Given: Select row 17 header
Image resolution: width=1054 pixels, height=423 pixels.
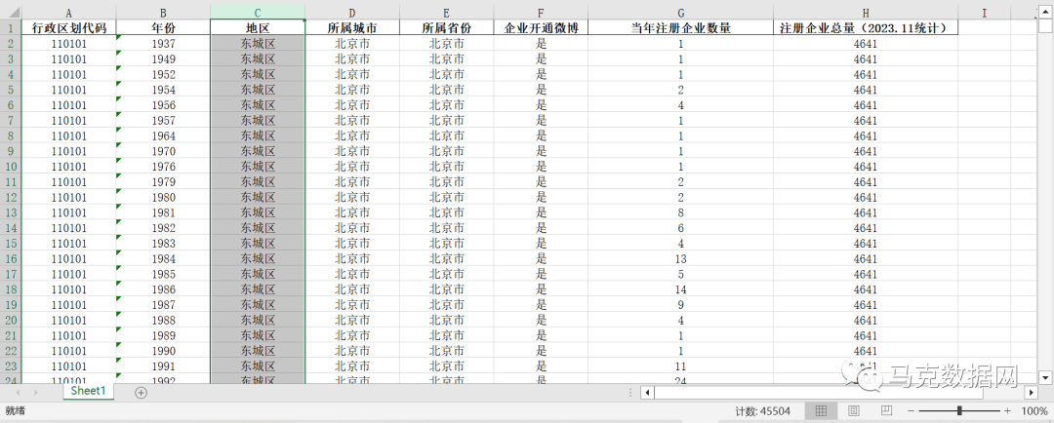Looking at the screenshot, I should click(11, 274).
